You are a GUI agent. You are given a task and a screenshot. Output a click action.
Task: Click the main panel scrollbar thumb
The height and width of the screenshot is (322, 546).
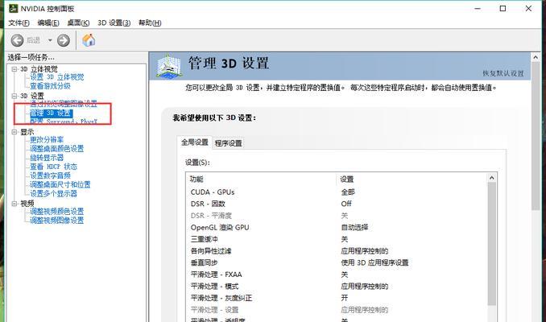[x=536, y=136]
